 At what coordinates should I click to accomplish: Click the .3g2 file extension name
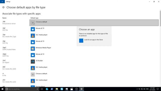[4, 28]
